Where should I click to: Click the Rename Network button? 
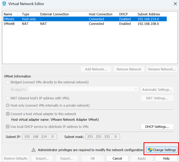(162, 69)
